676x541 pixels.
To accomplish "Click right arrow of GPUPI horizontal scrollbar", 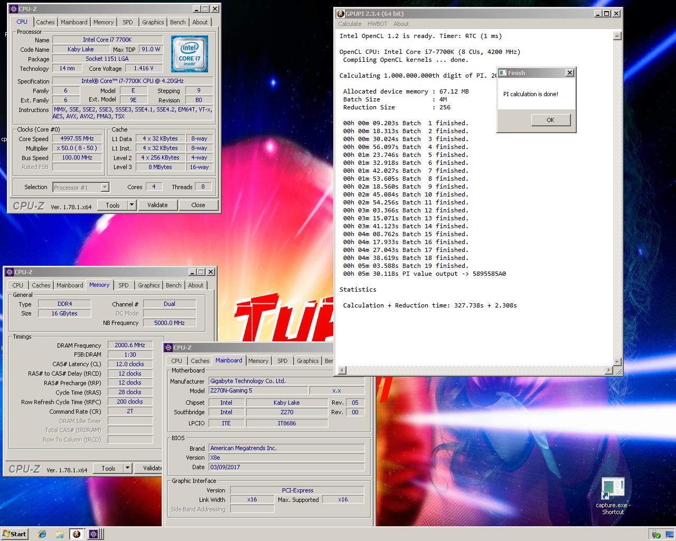I will tap(609, 370).
